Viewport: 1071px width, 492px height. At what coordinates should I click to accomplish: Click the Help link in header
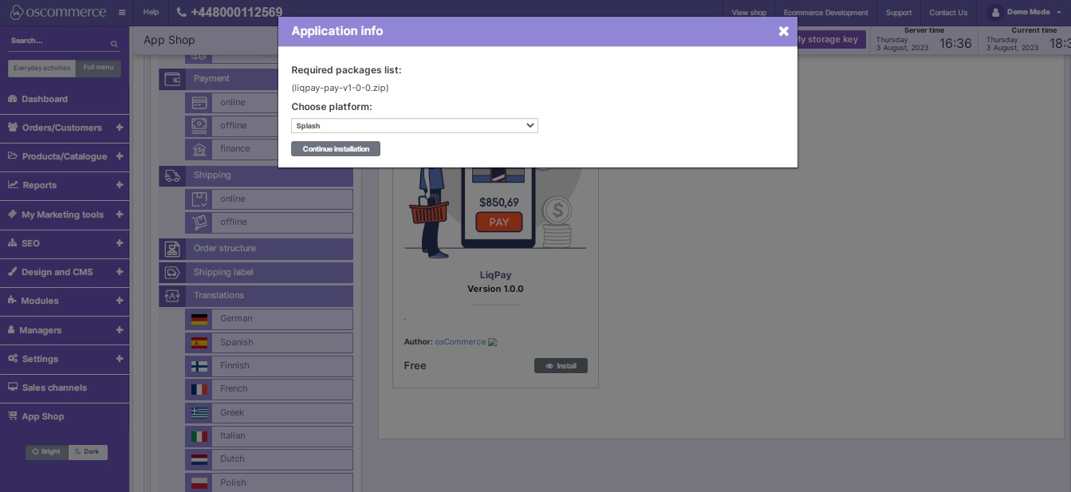pyautogui.click(x=151, y=13)
